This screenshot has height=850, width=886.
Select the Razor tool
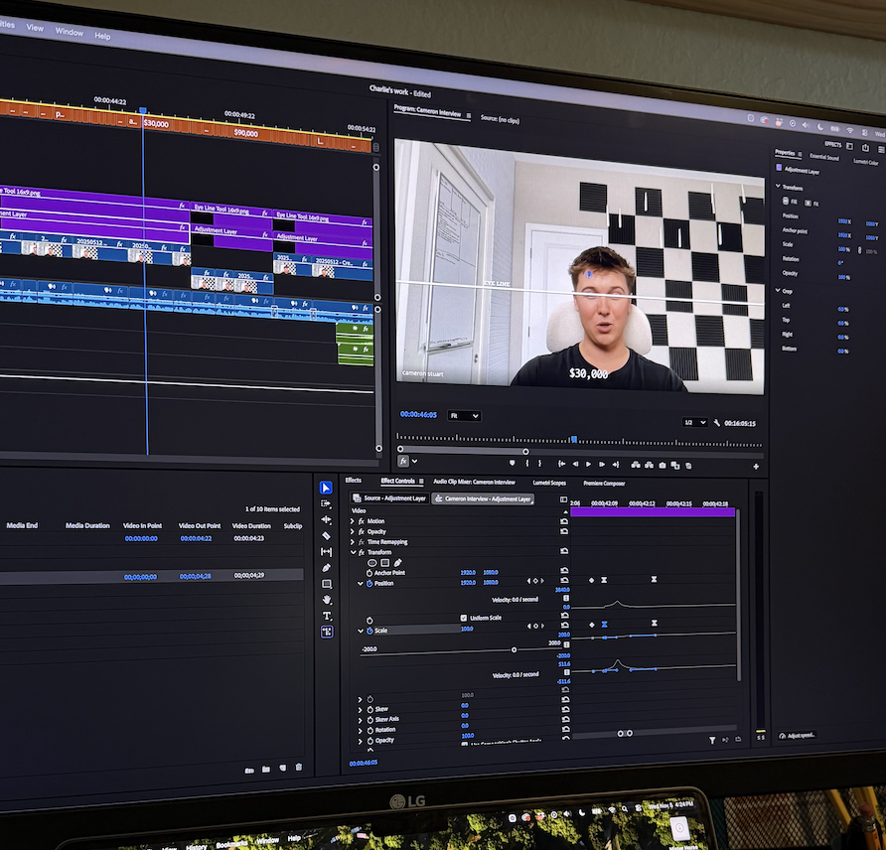326,535
